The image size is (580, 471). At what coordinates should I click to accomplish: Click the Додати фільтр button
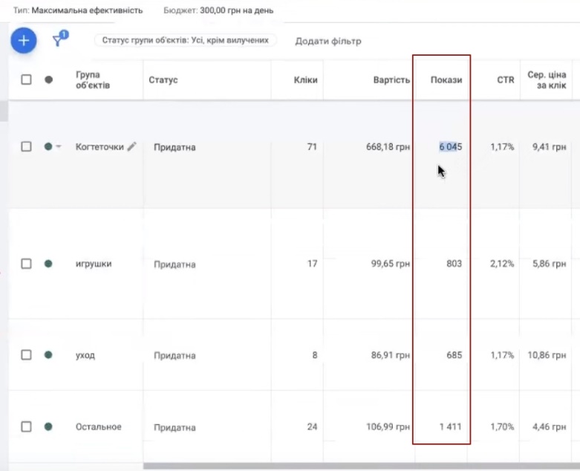pyautogui.click(x=328, y=41)
